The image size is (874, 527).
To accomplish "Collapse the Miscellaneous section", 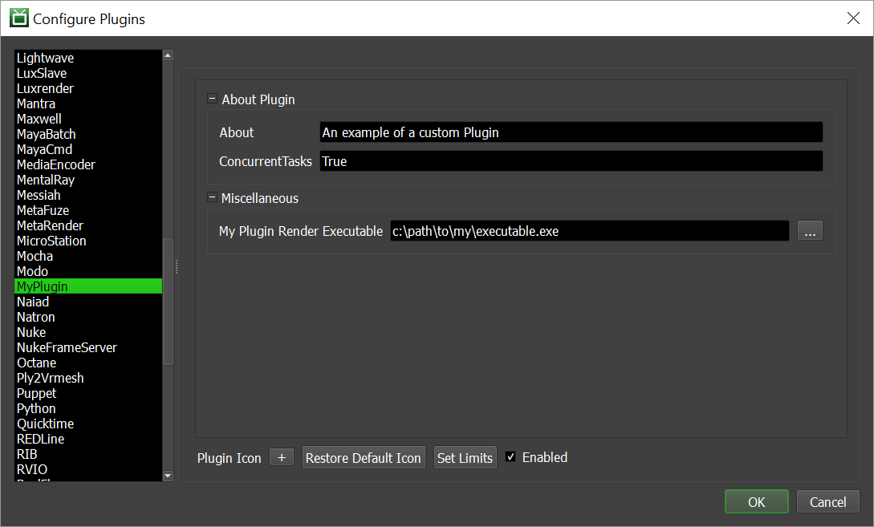I will pos(211,197).
